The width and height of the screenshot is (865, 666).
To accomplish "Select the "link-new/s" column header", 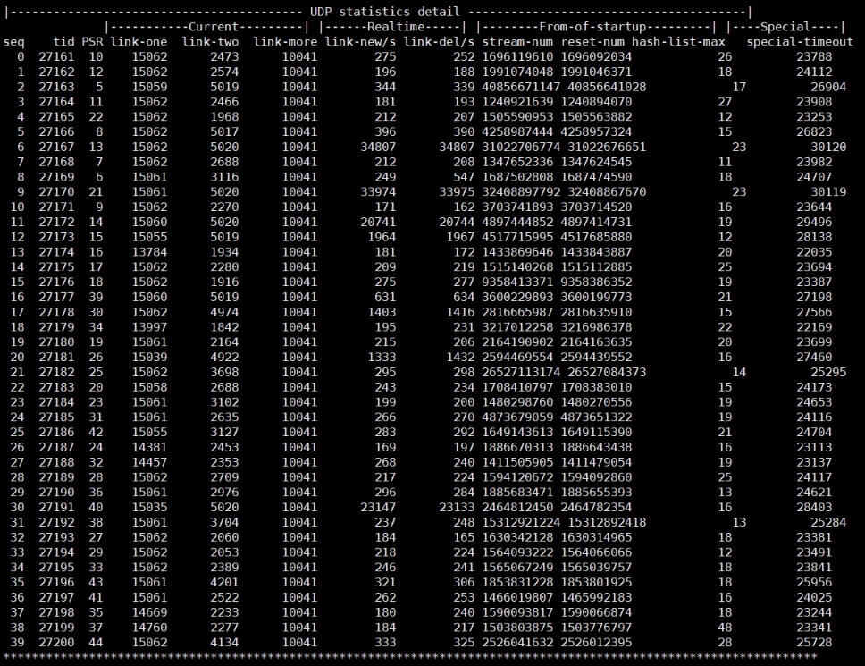I will [360, 43].
